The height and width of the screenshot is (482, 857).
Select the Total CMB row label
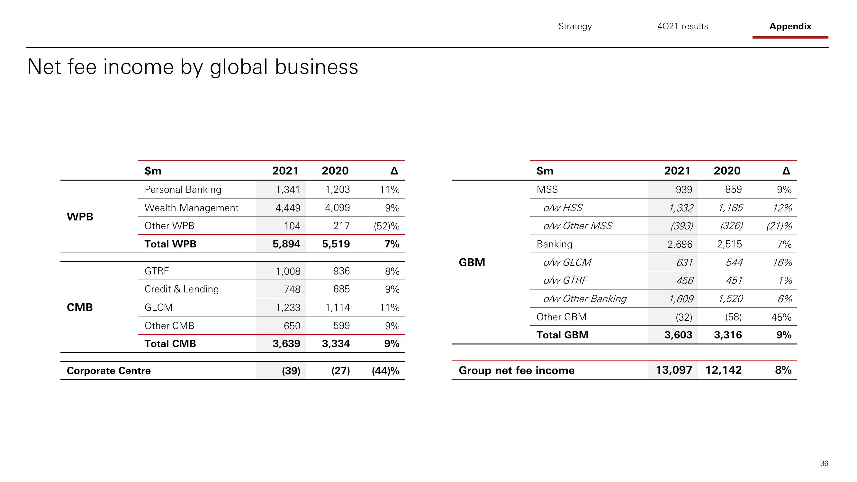[170, 343]
